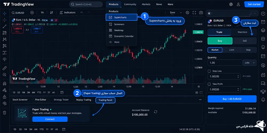Viewport: 267px width, 133px height.
Task: Toggle lock all drawings padlock
Action: point(5,97)
